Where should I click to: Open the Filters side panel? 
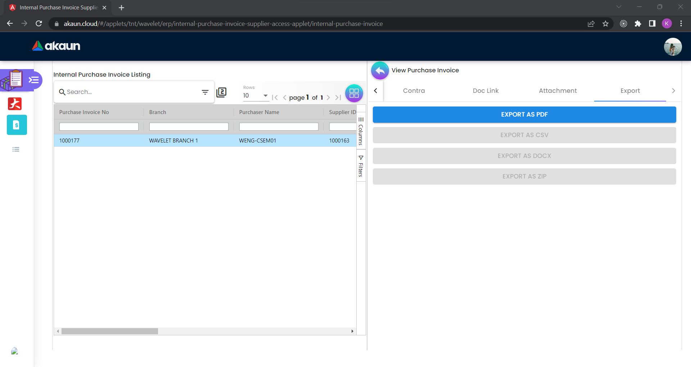tap(361, 166)
